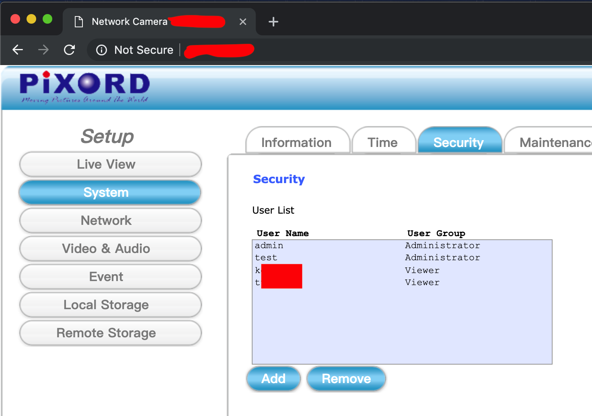592x416 pixels.
Task: Click the Security heading text
Action: coord(279,179)
